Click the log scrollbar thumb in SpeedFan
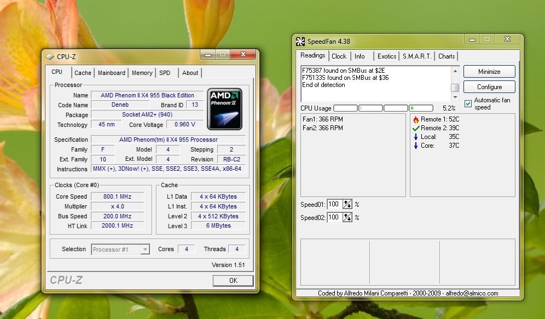Viewport: 545px width, 319px height. coord(455,88)
